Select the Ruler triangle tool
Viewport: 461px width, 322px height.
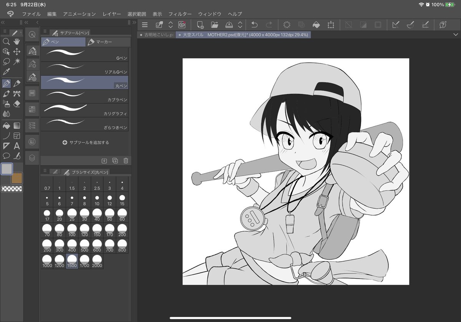(x=6, y=146)
